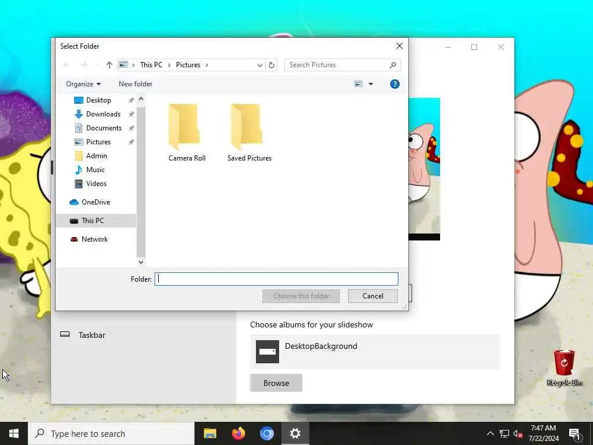
Task: Expand the chevron after This PC in path
Action: (x=169, y=65)
